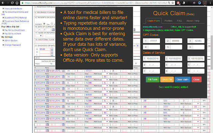Switch to the Profiles tab

click(x=168, y=21)
